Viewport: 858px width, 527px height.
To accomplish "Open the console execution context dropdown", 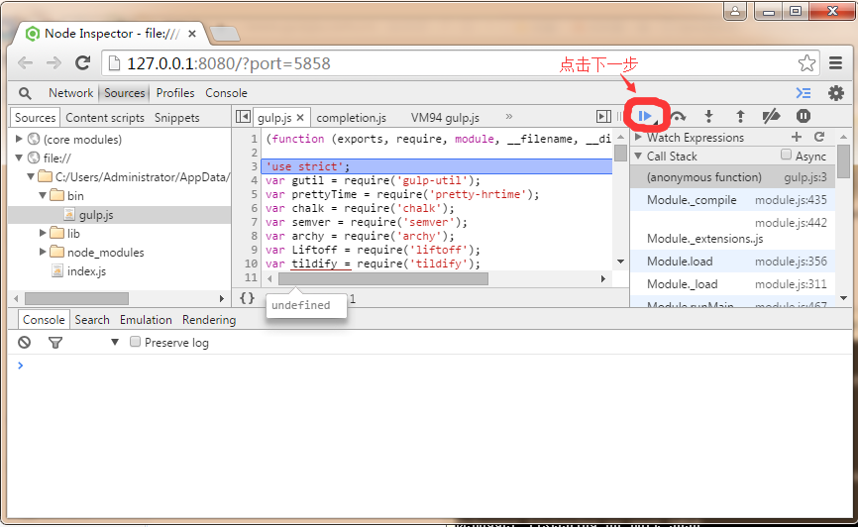I will pos(115,343).
